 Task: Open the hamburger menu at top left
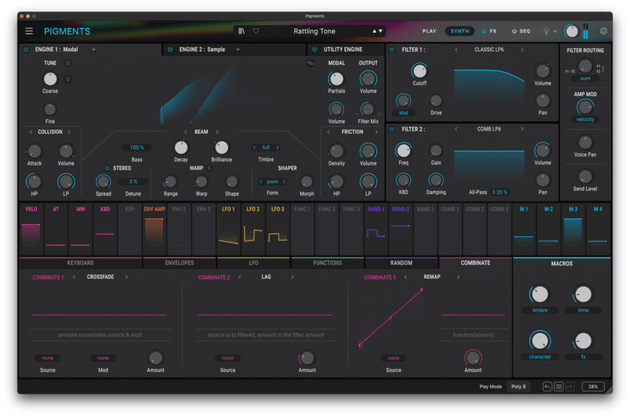29,31
